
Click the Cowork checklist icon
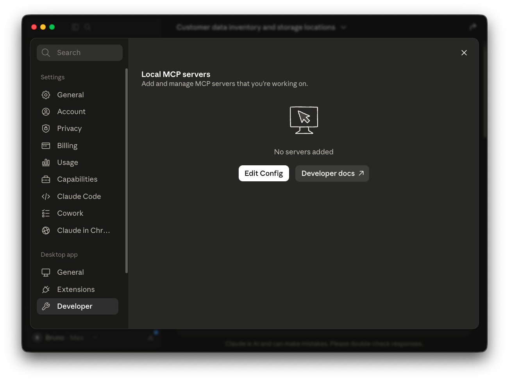[46, 213]
